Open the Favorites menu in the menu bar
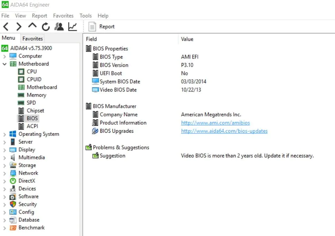The height and width of the screenshot is (236, 335). pyautogui.click(x=63, y=16)
